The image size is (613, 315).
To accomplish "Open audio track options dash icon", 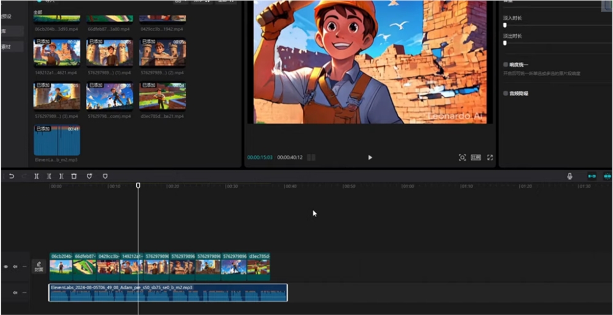I will tap(25, 292).
